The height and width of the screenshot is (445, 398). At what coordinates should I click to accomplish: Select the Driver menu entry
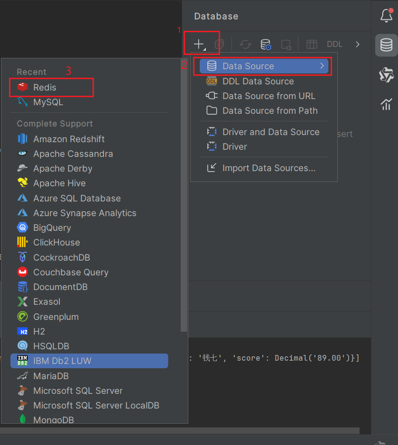click(x=264, y=147)
